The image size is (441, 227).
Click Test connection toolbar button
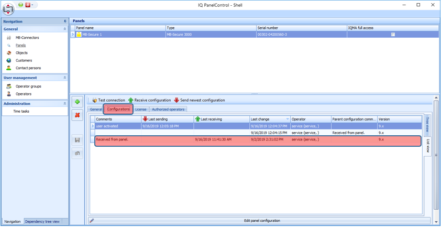click(108, 100)
